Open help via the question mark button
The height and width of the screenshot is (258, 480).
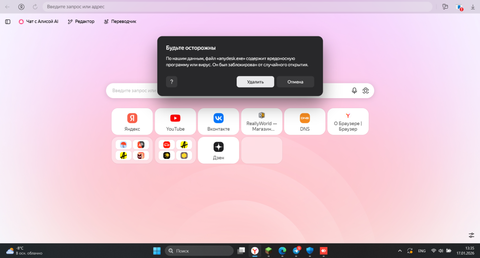(171, 82)
